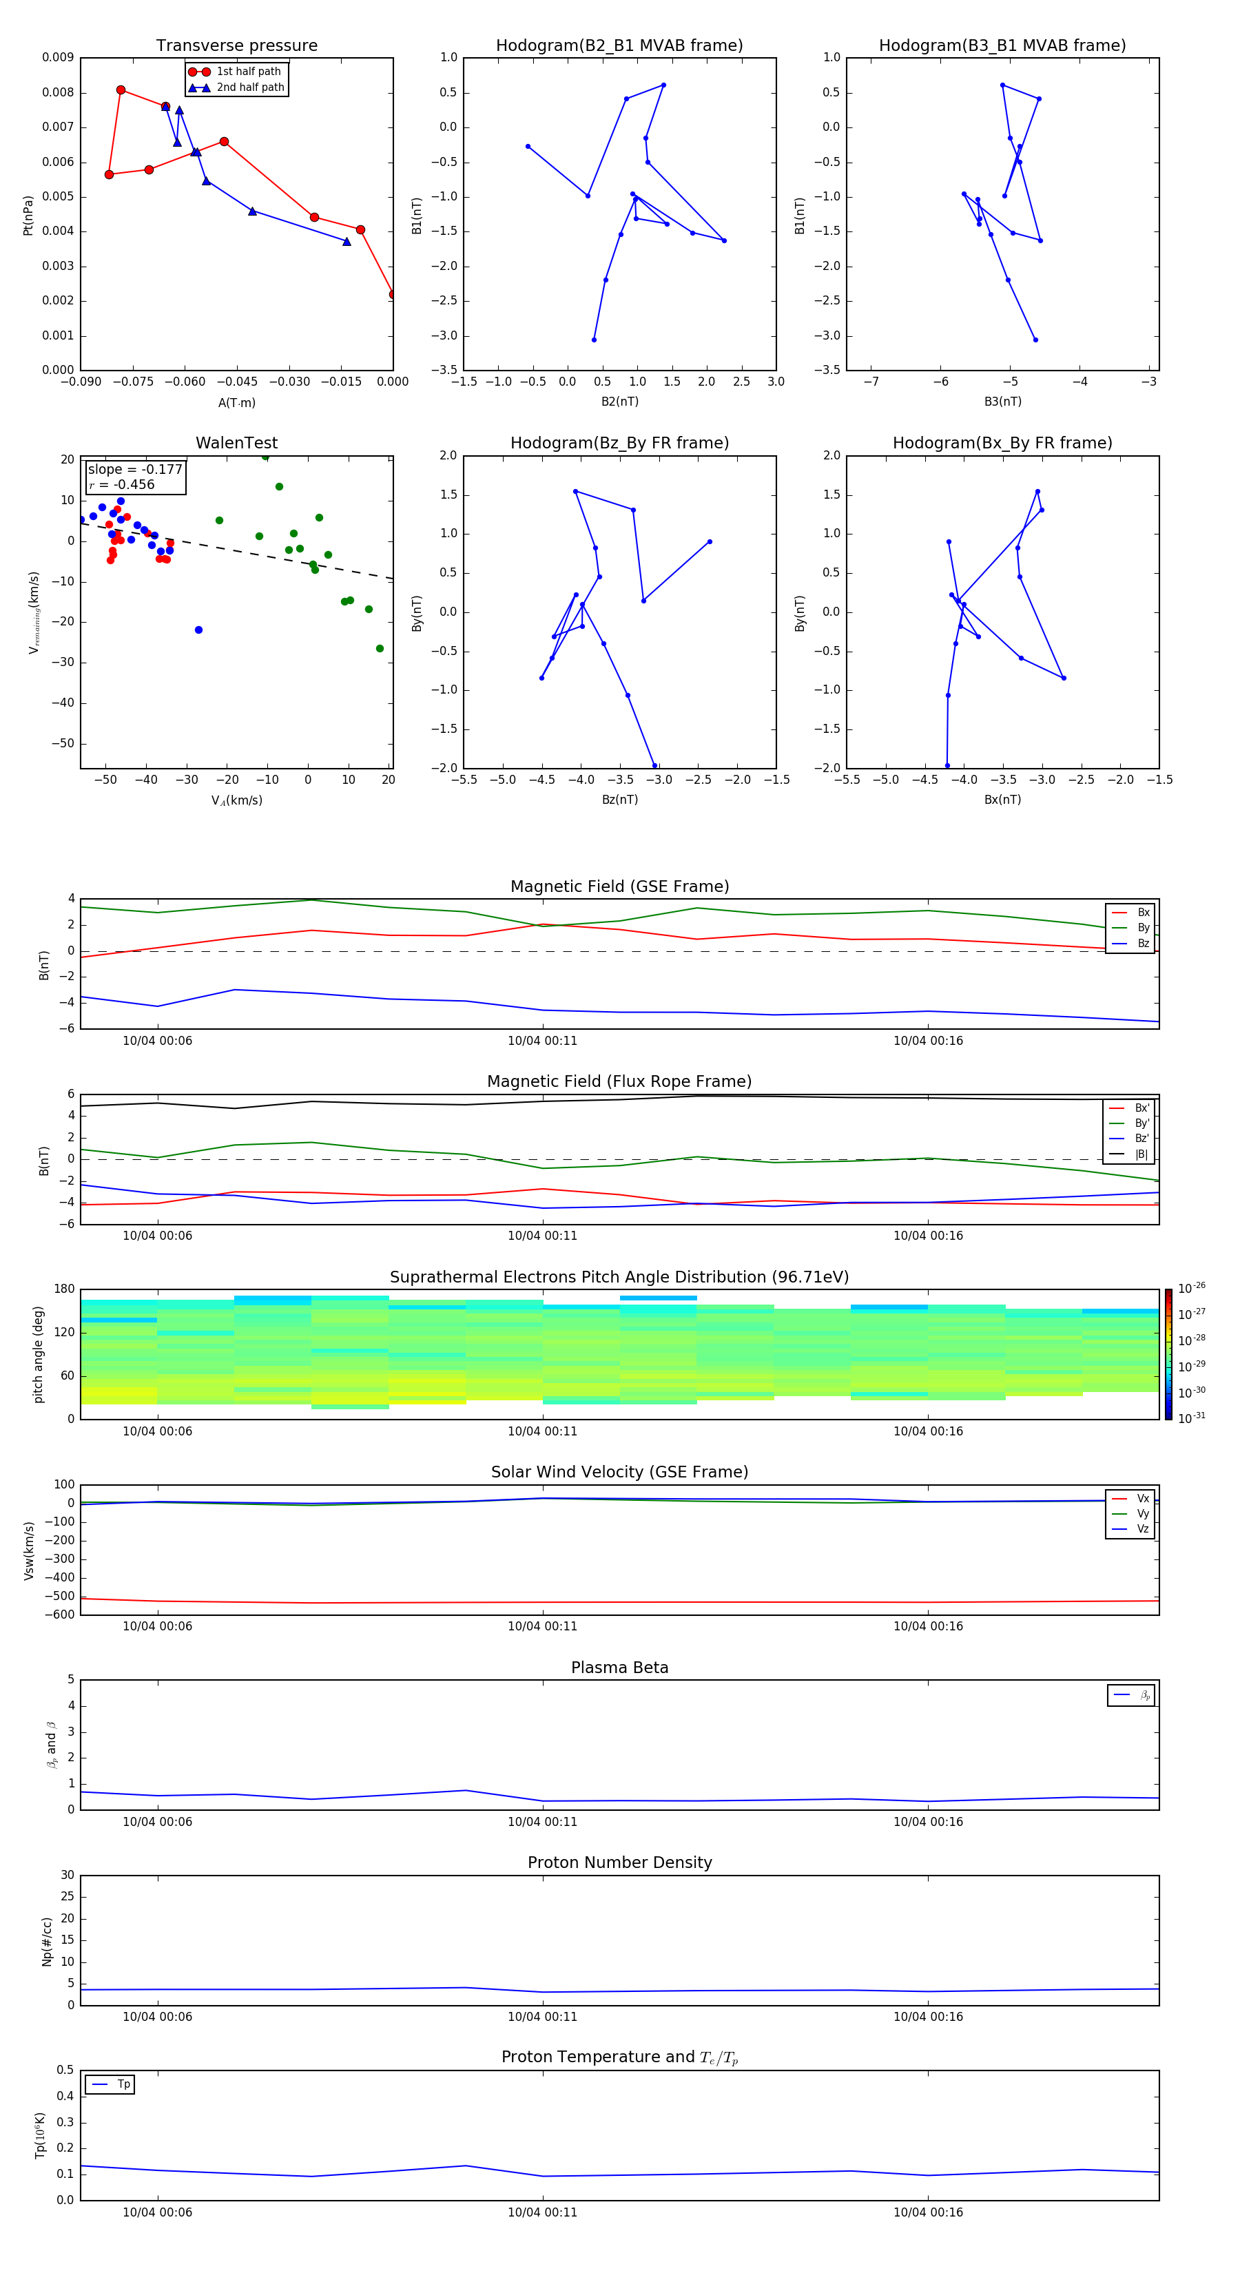Click the |B| legend entry in Flux Rope plot
This screenshot has height=2273, width=1240.
point(1129,1154)
